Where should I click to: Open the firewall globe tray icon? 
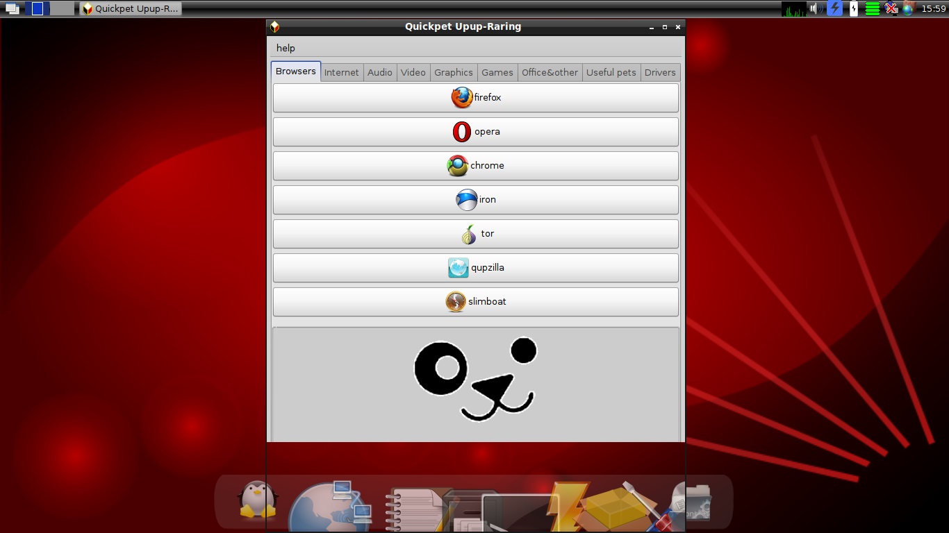pos(908,9)
